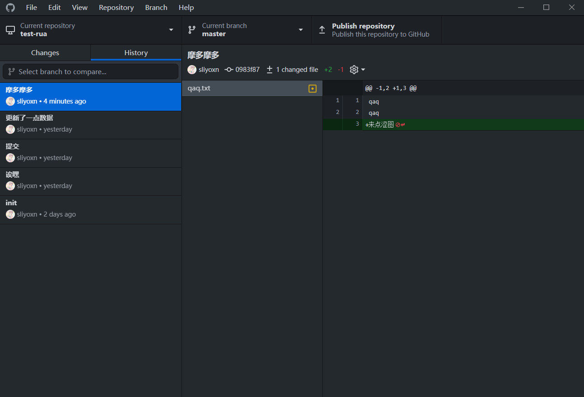This screenshot has height=397, width=584.
Task: Click the GitHub logo icon in title bar
Action: click(x=10, y=8)
